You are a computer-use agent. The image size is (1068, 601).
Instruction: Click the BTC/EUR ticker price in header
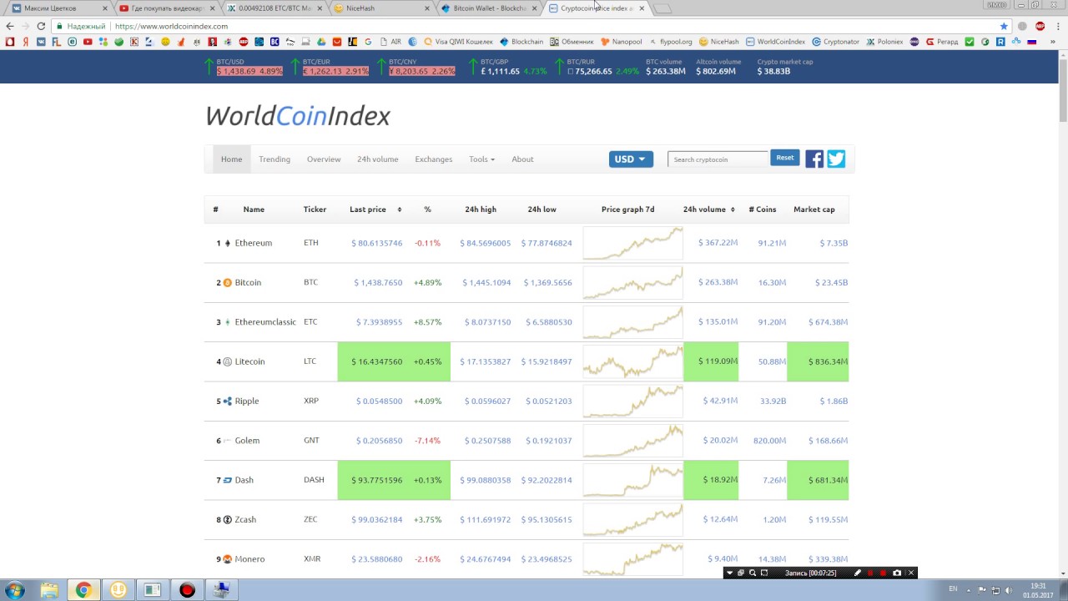(x=335, y=71)
